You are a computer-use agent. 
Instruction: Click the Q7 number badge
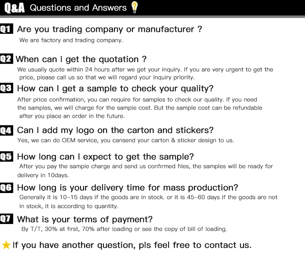[7, 219]
